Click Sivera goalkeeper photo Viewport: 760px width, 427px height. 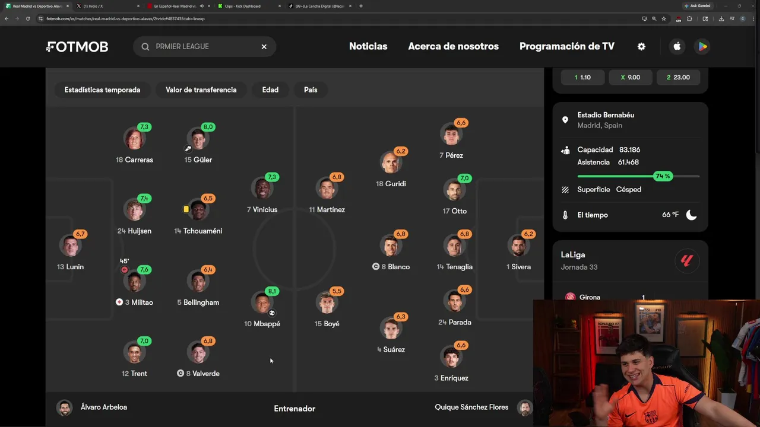[x=519, y=246]
